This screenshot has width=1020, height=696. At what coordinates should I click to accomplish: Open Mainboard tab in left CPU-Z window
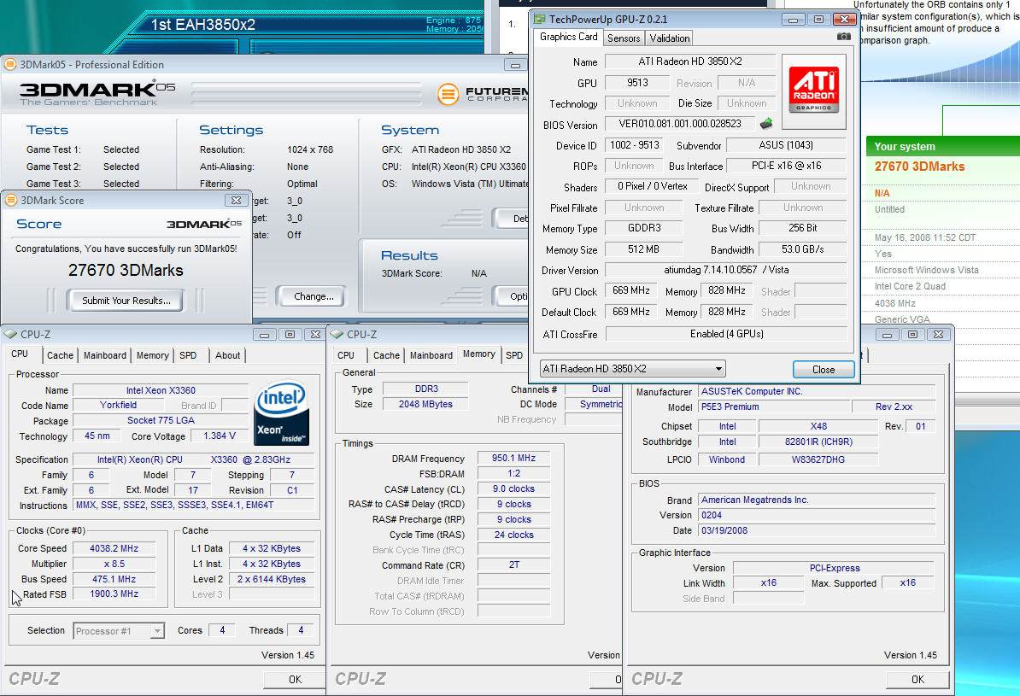(105, 355)
